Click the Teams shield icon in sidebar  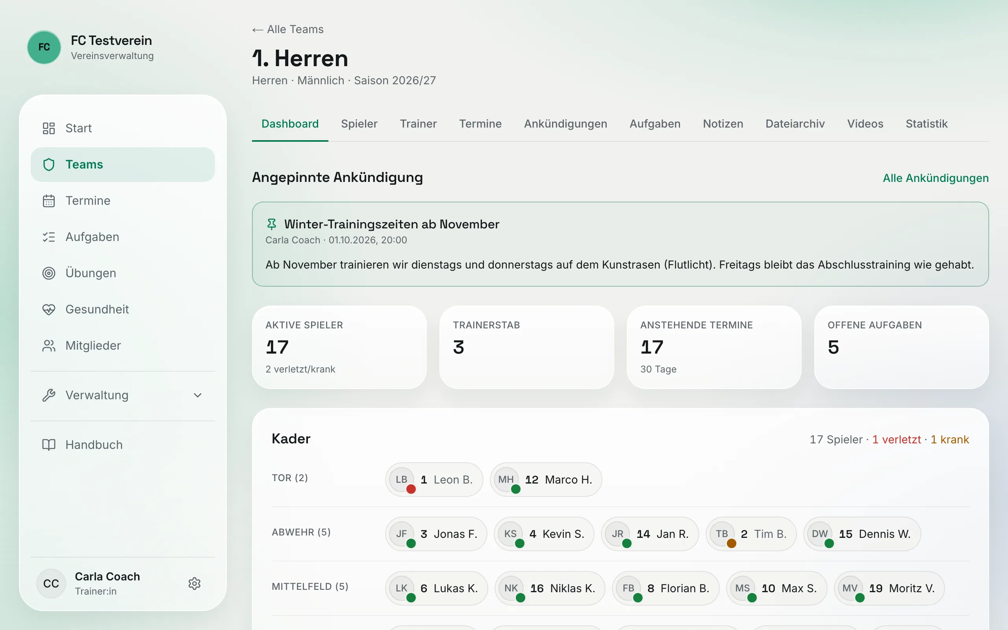pyautogui.click(x=49, y=165)
